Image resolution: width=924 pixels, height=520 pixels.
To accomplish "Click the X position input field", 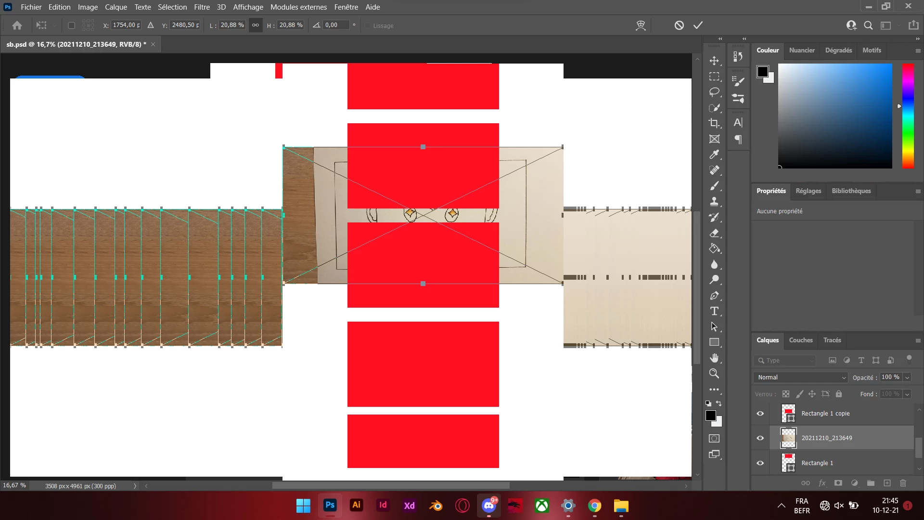I will click(x=126, y=26).
